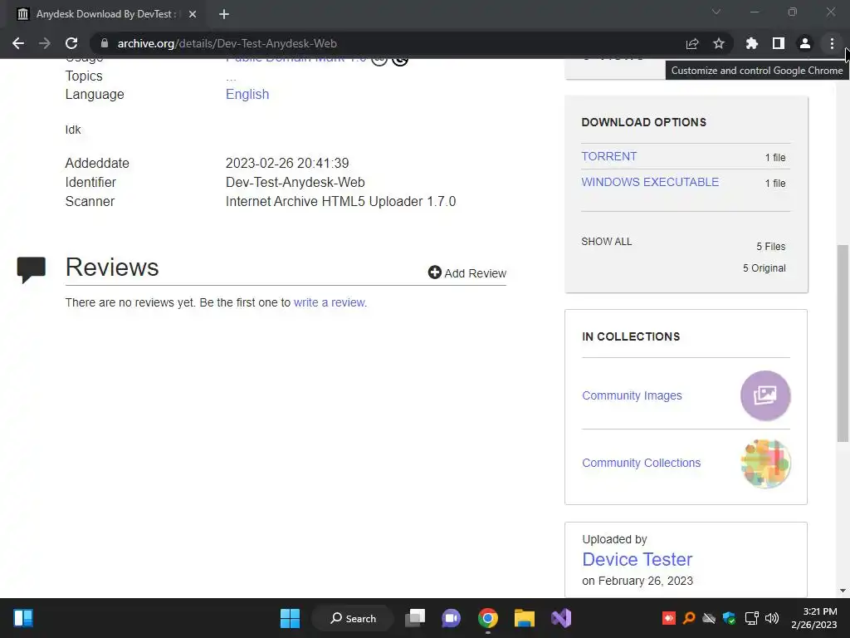850x638 pixels.
Task: Open Visual Studio from taskbar
Action: (561, 618)
